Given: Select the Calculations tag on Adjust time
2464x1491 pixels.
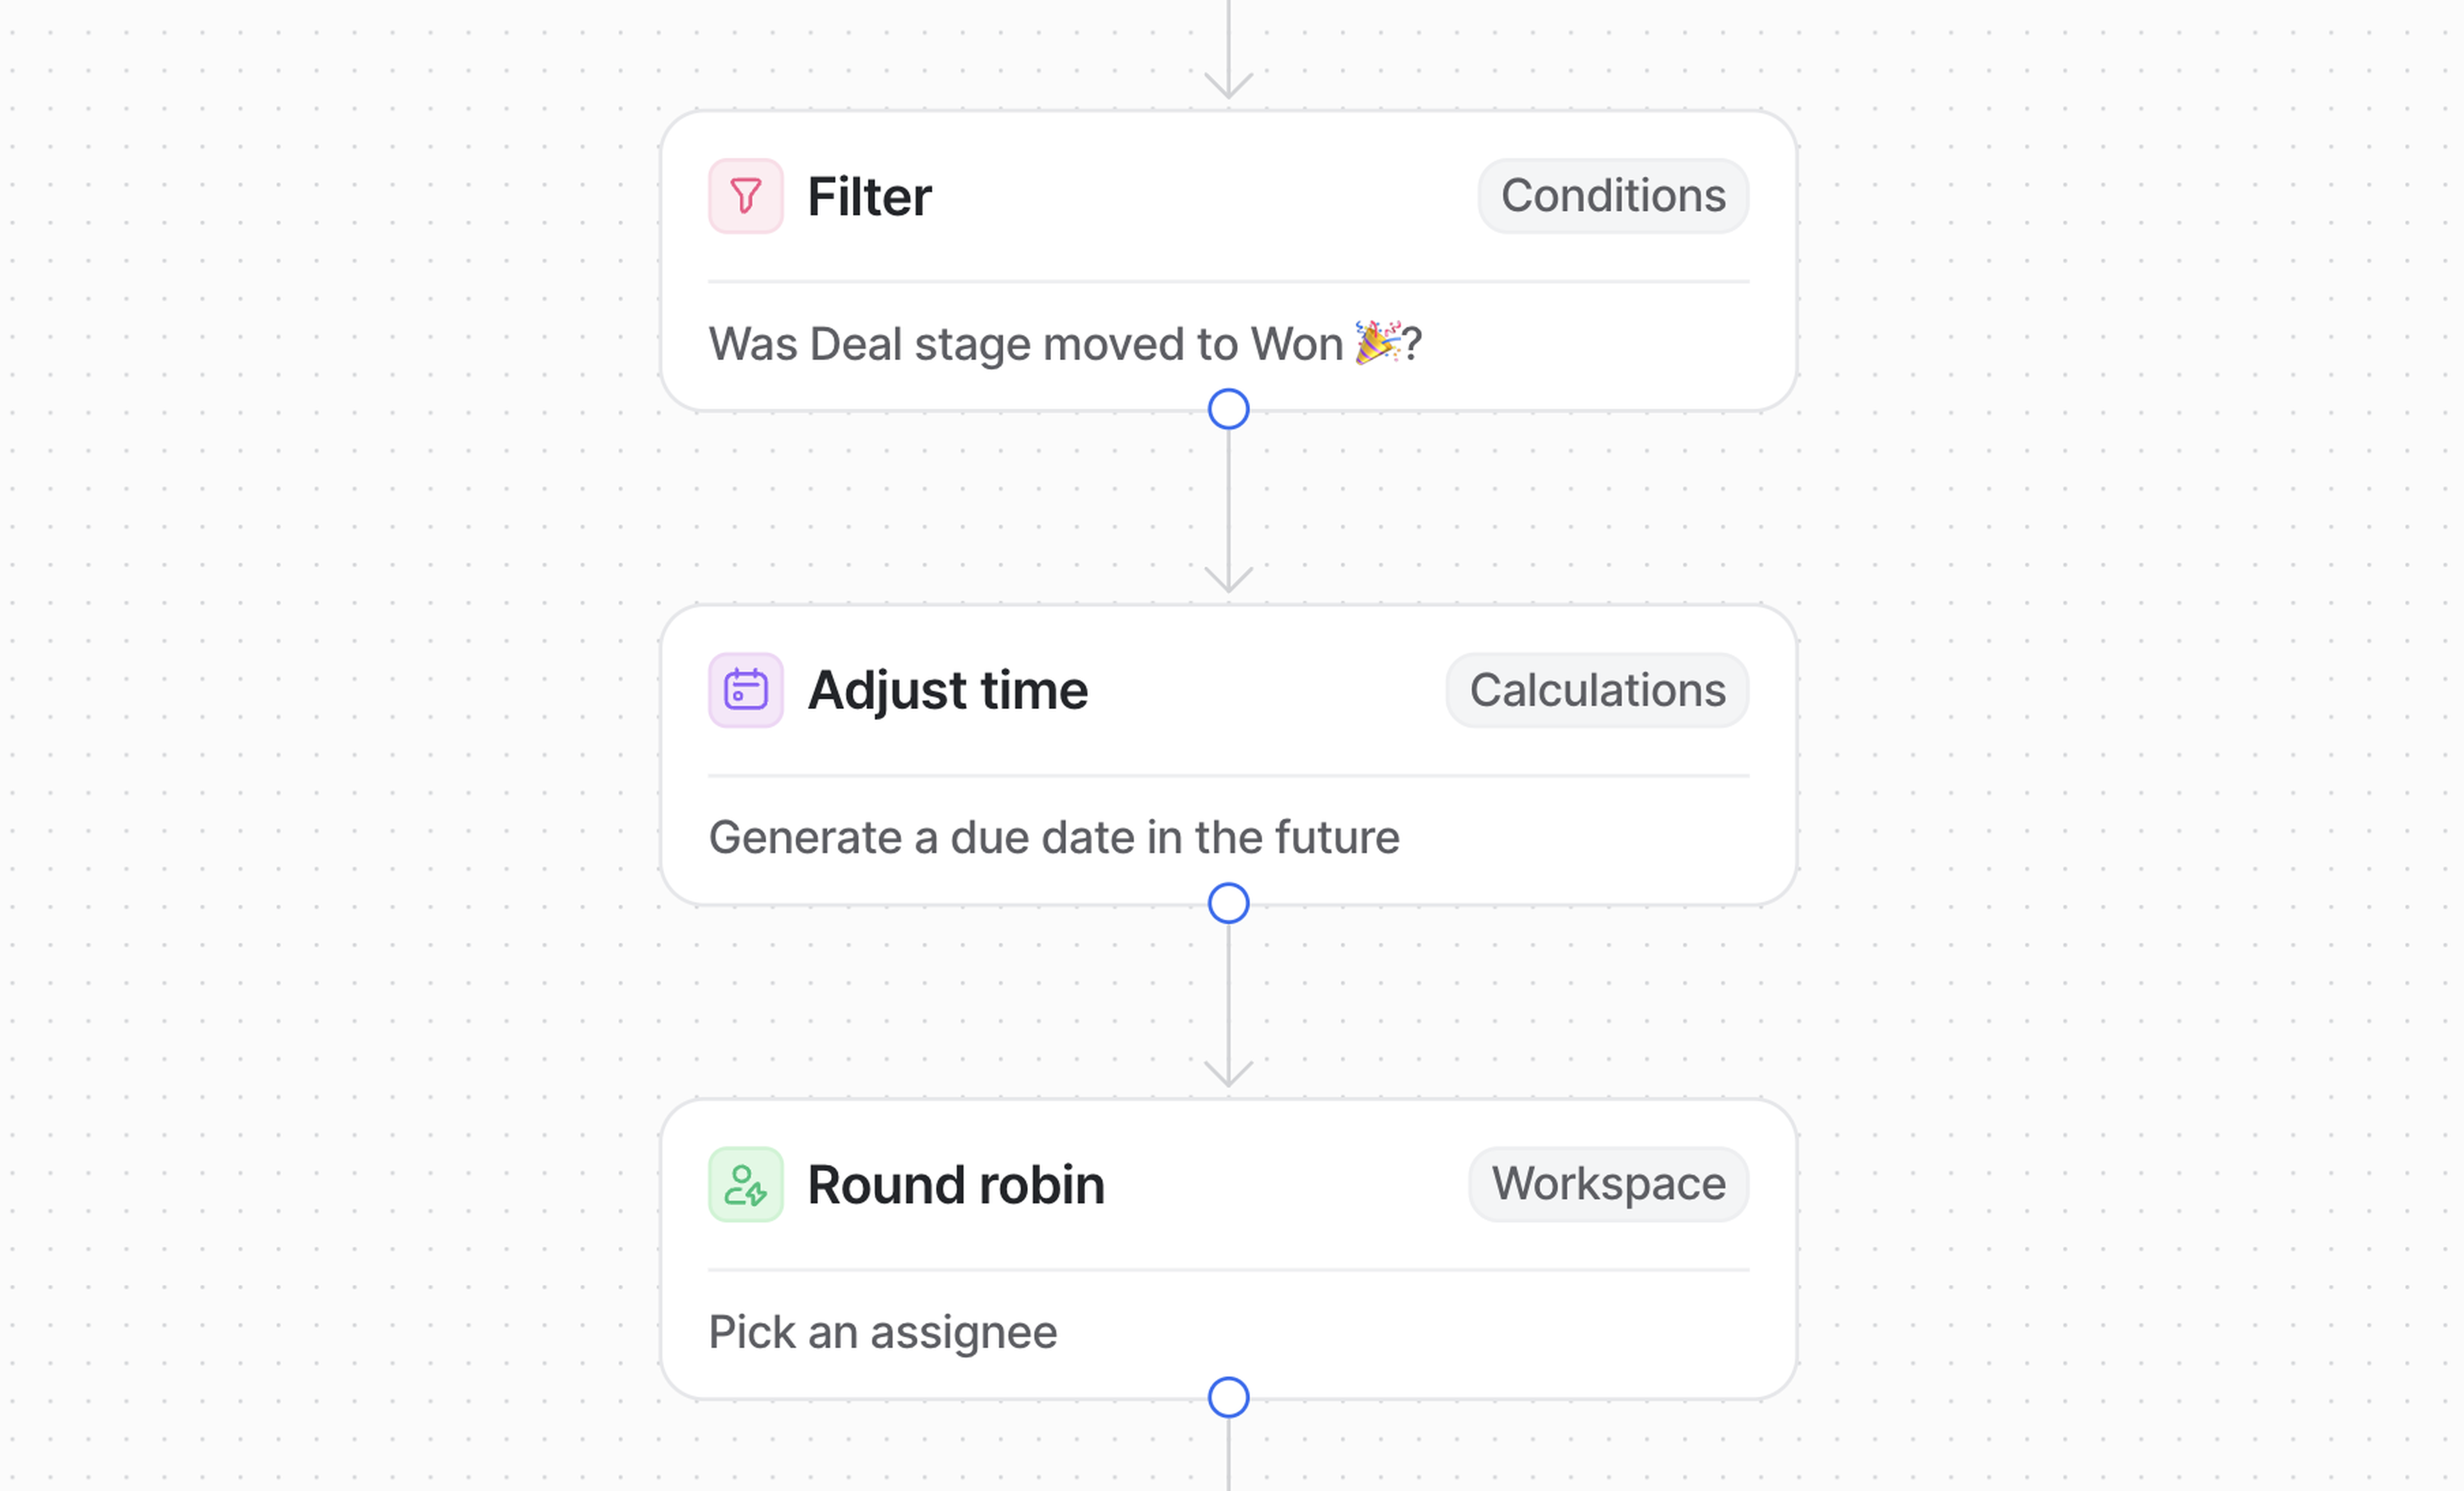Looking at the screenshot, I should 1596,690.
